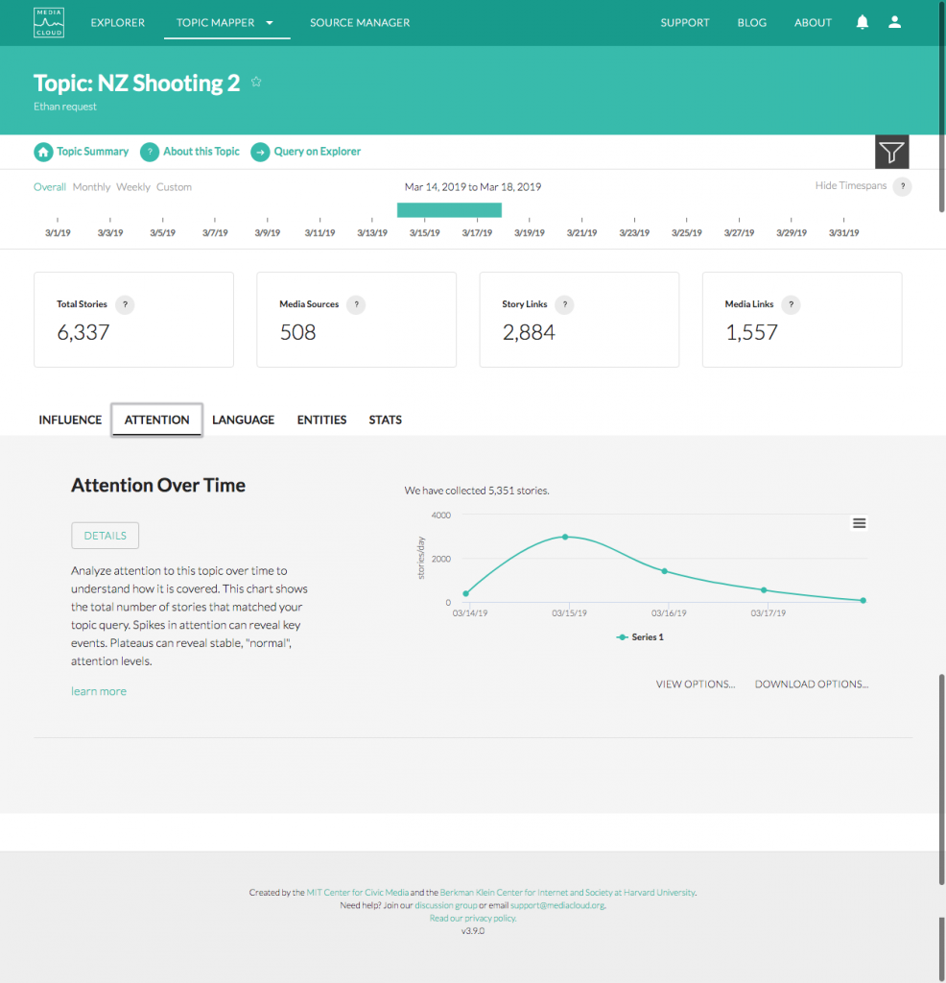Click the selected timespan bar on timeline
The width and height of the screenshot is (946, 983).
tap(449, 209)
